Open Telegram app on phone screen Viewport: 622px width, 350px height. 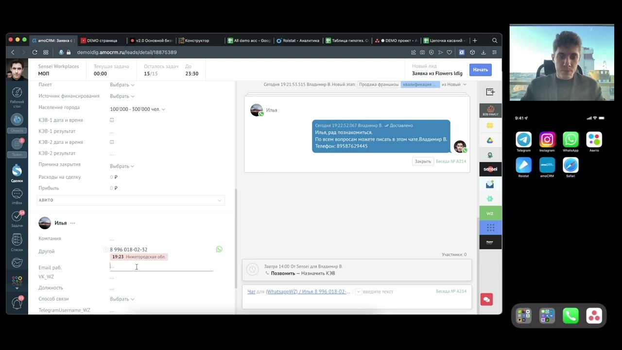click(x=523, y=140)
